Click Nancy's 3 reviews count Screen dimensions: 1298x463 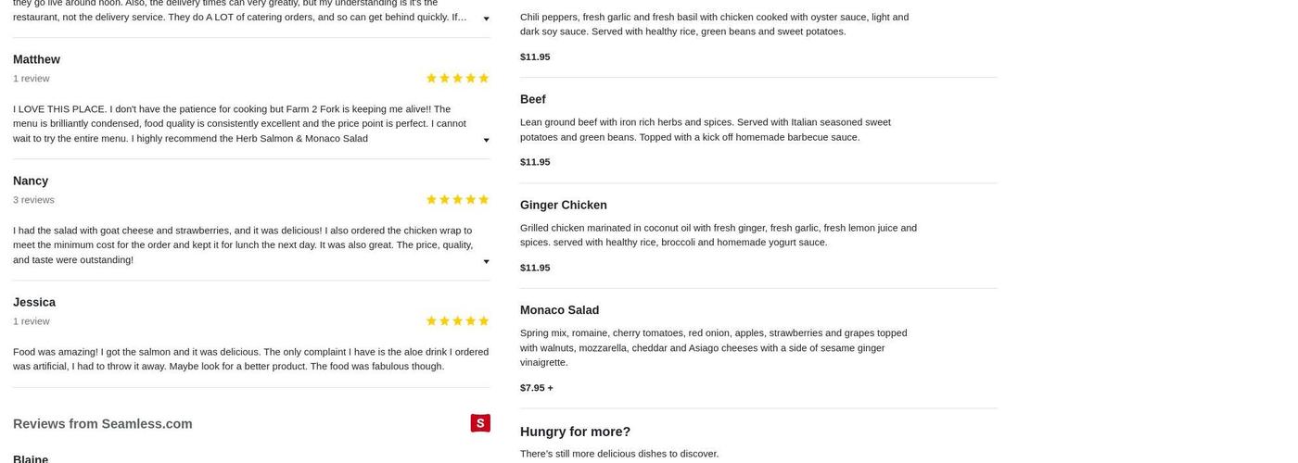33,200
